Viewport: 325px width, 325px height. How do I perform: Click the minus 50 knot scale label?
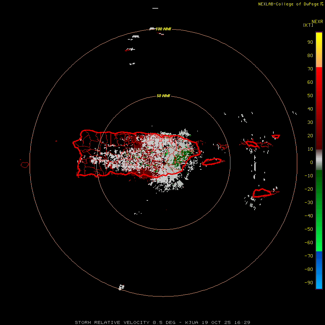click(x=309, y=229)
